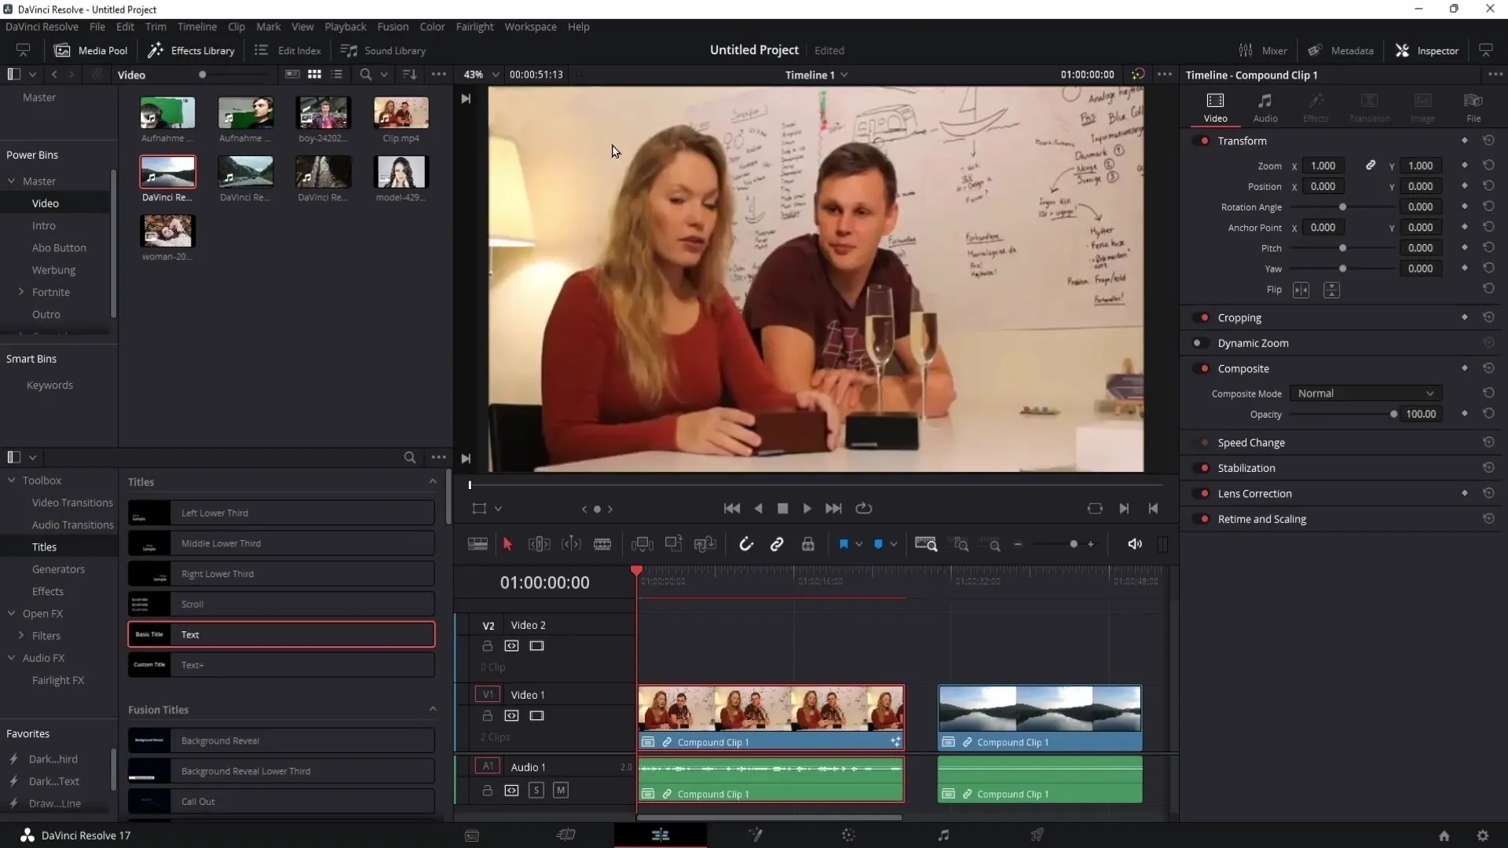
Task: Select the Dynamic Trim tool icon
Action: (571, 543)
